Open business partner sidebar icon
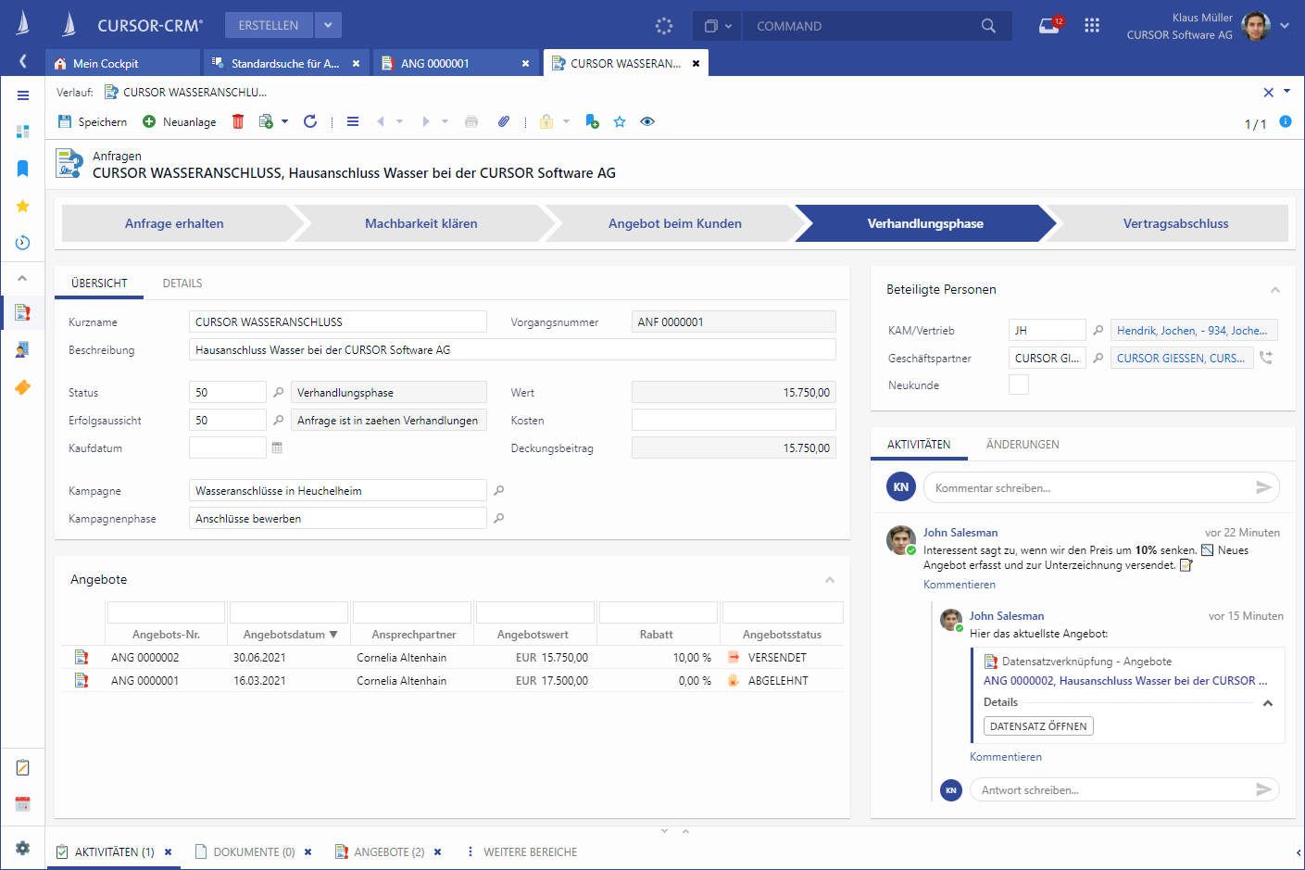 pos(23,349)
